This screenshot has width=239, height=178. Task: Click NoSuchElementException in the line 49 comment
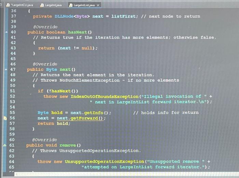(89, 80)
